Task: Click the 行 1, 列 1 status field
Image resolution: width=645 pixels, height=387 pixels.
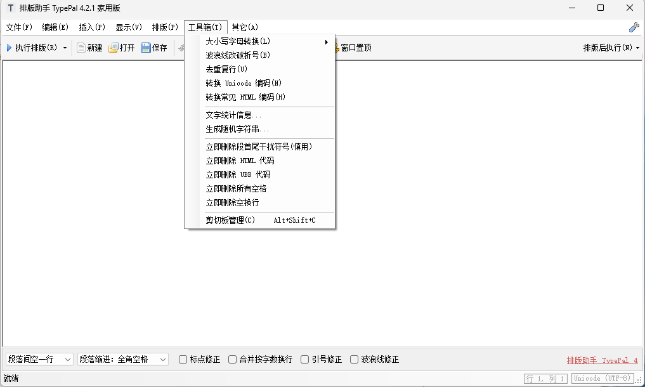Action: pyautogui.click(x=546, y=378)
